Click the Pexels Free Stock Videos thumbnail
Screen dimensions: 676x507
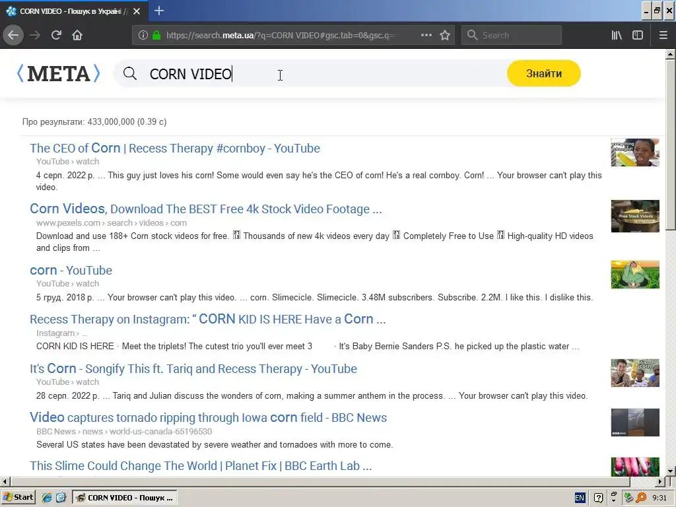pos(635,216)
